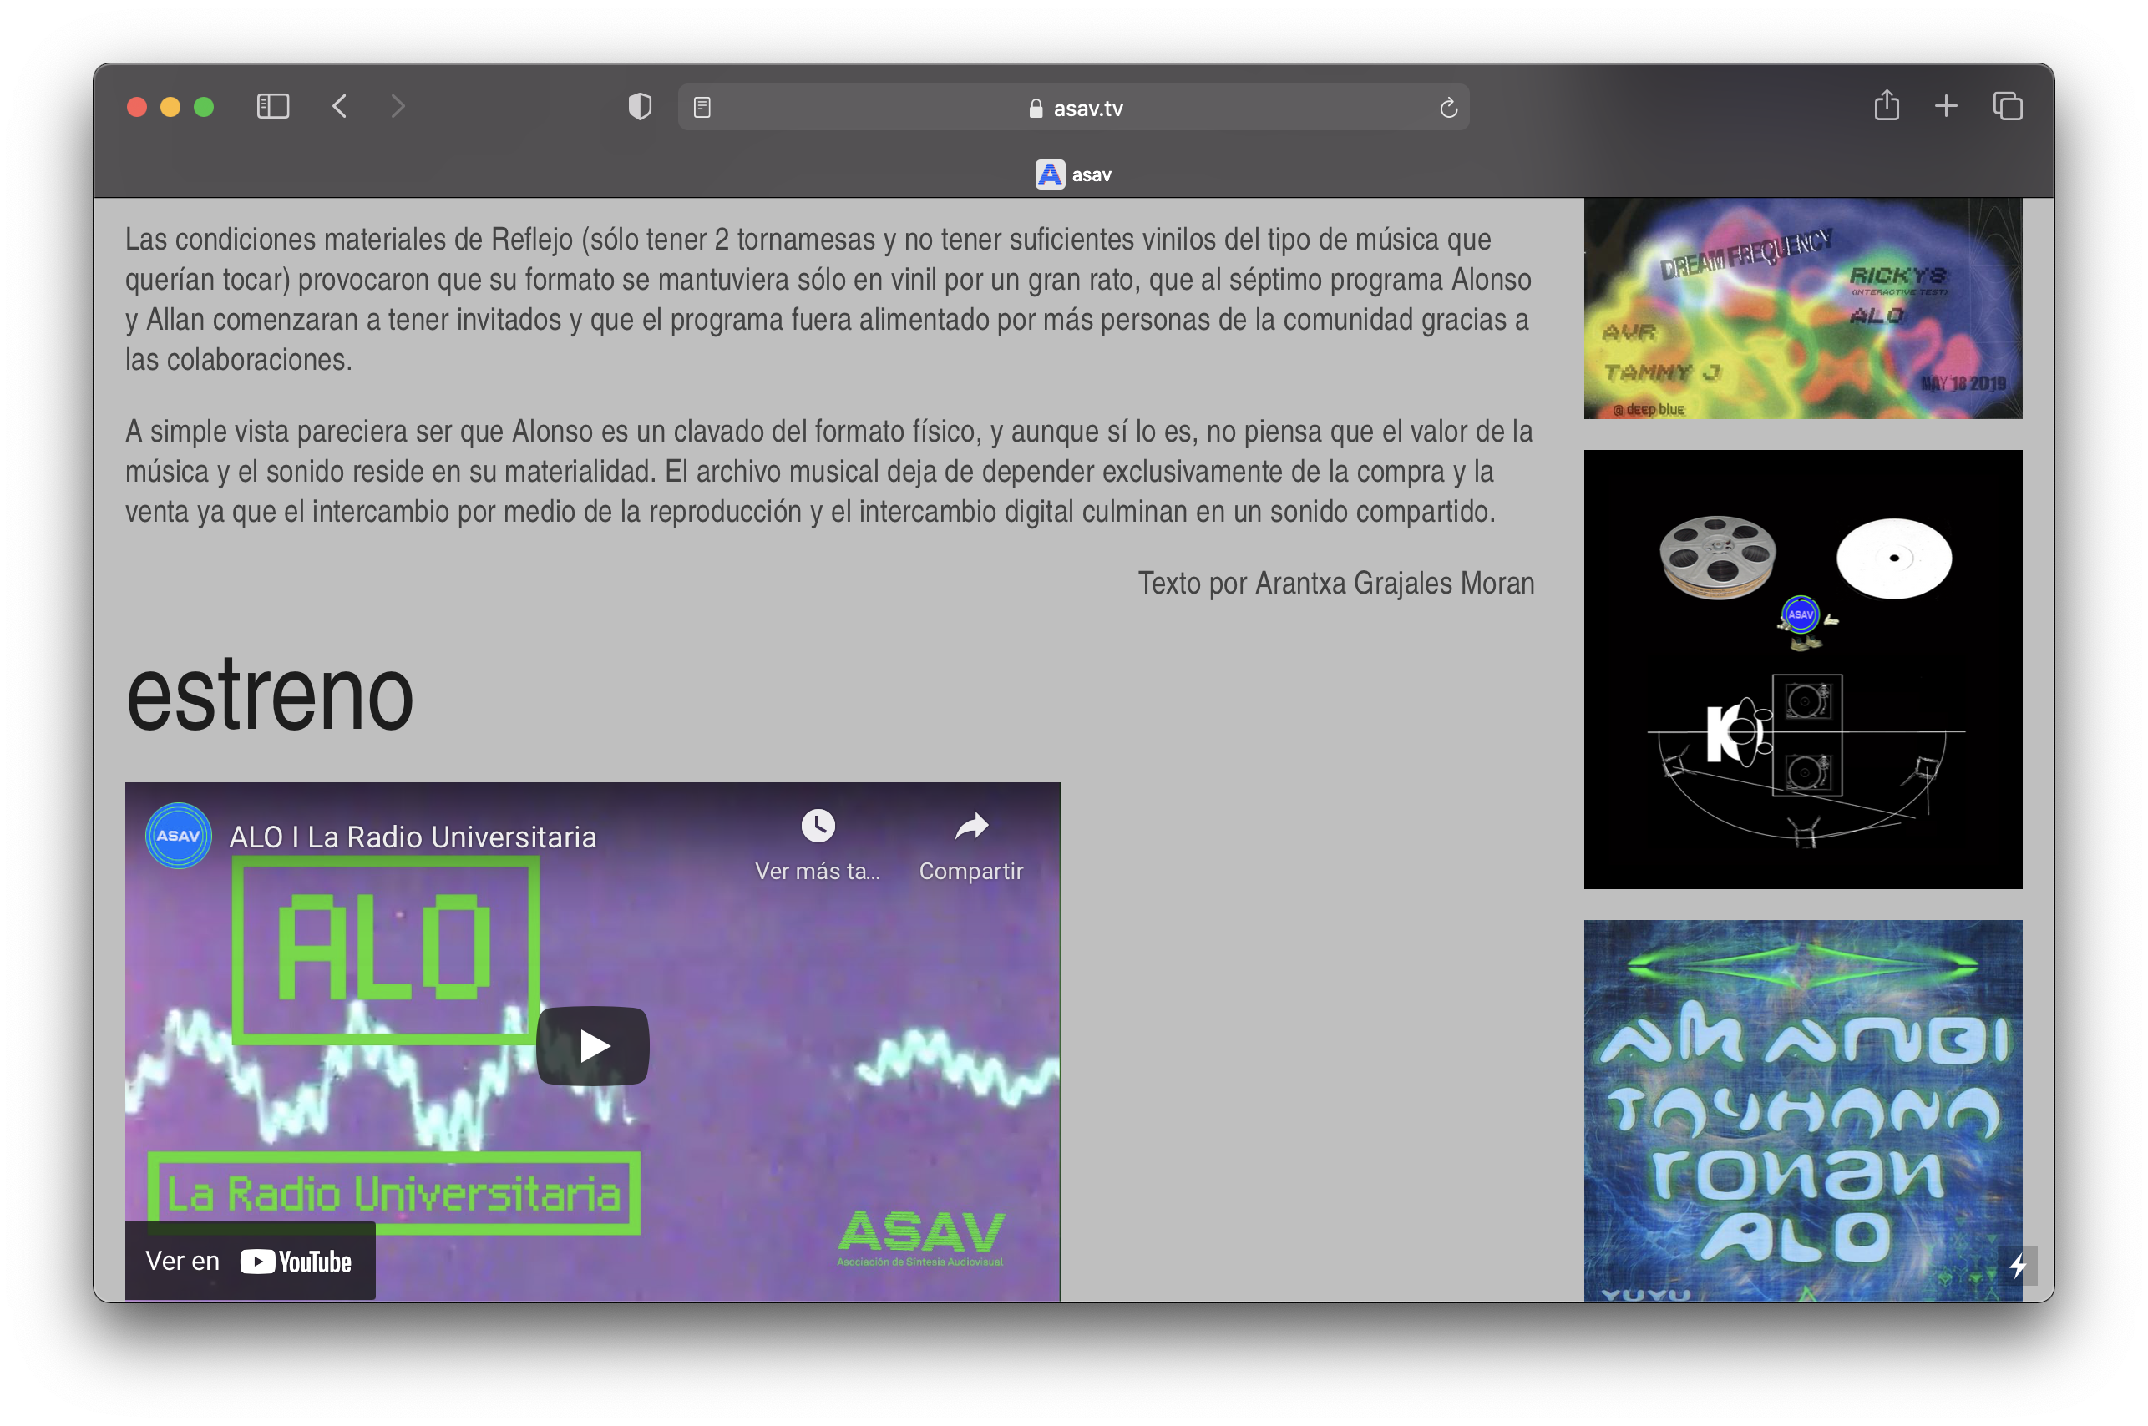Toggle Reader view icon in address bar

702,108
